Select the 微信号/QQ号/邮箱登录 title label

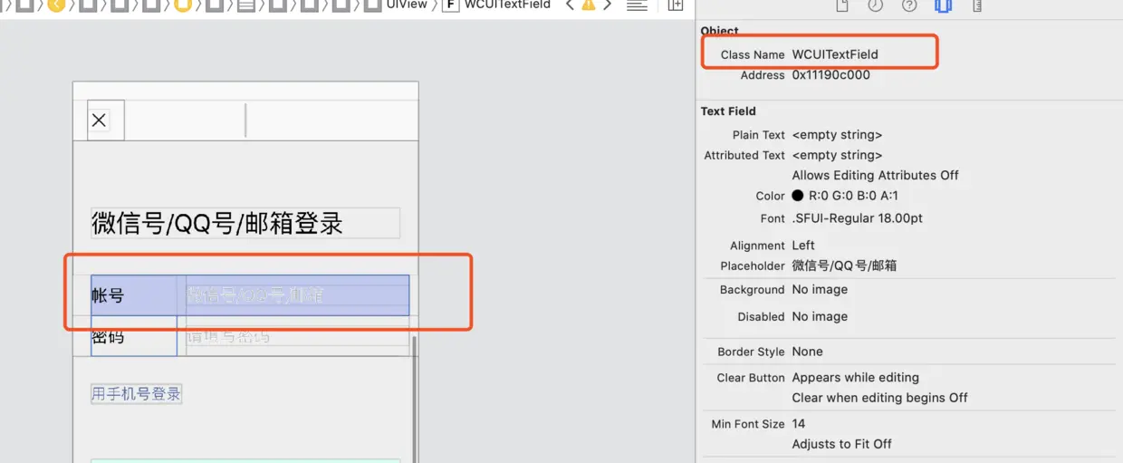[245, 223]
